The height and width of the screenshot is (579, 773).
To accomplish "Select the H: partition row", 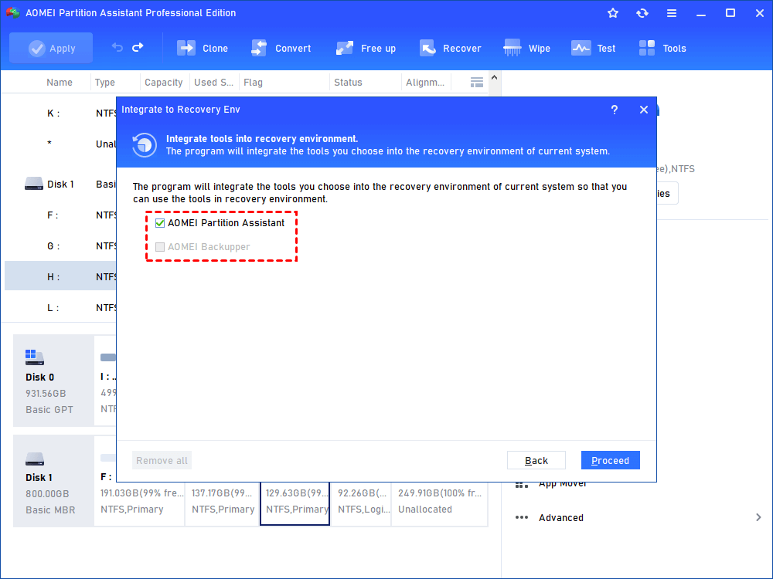I will coord(60,276).
